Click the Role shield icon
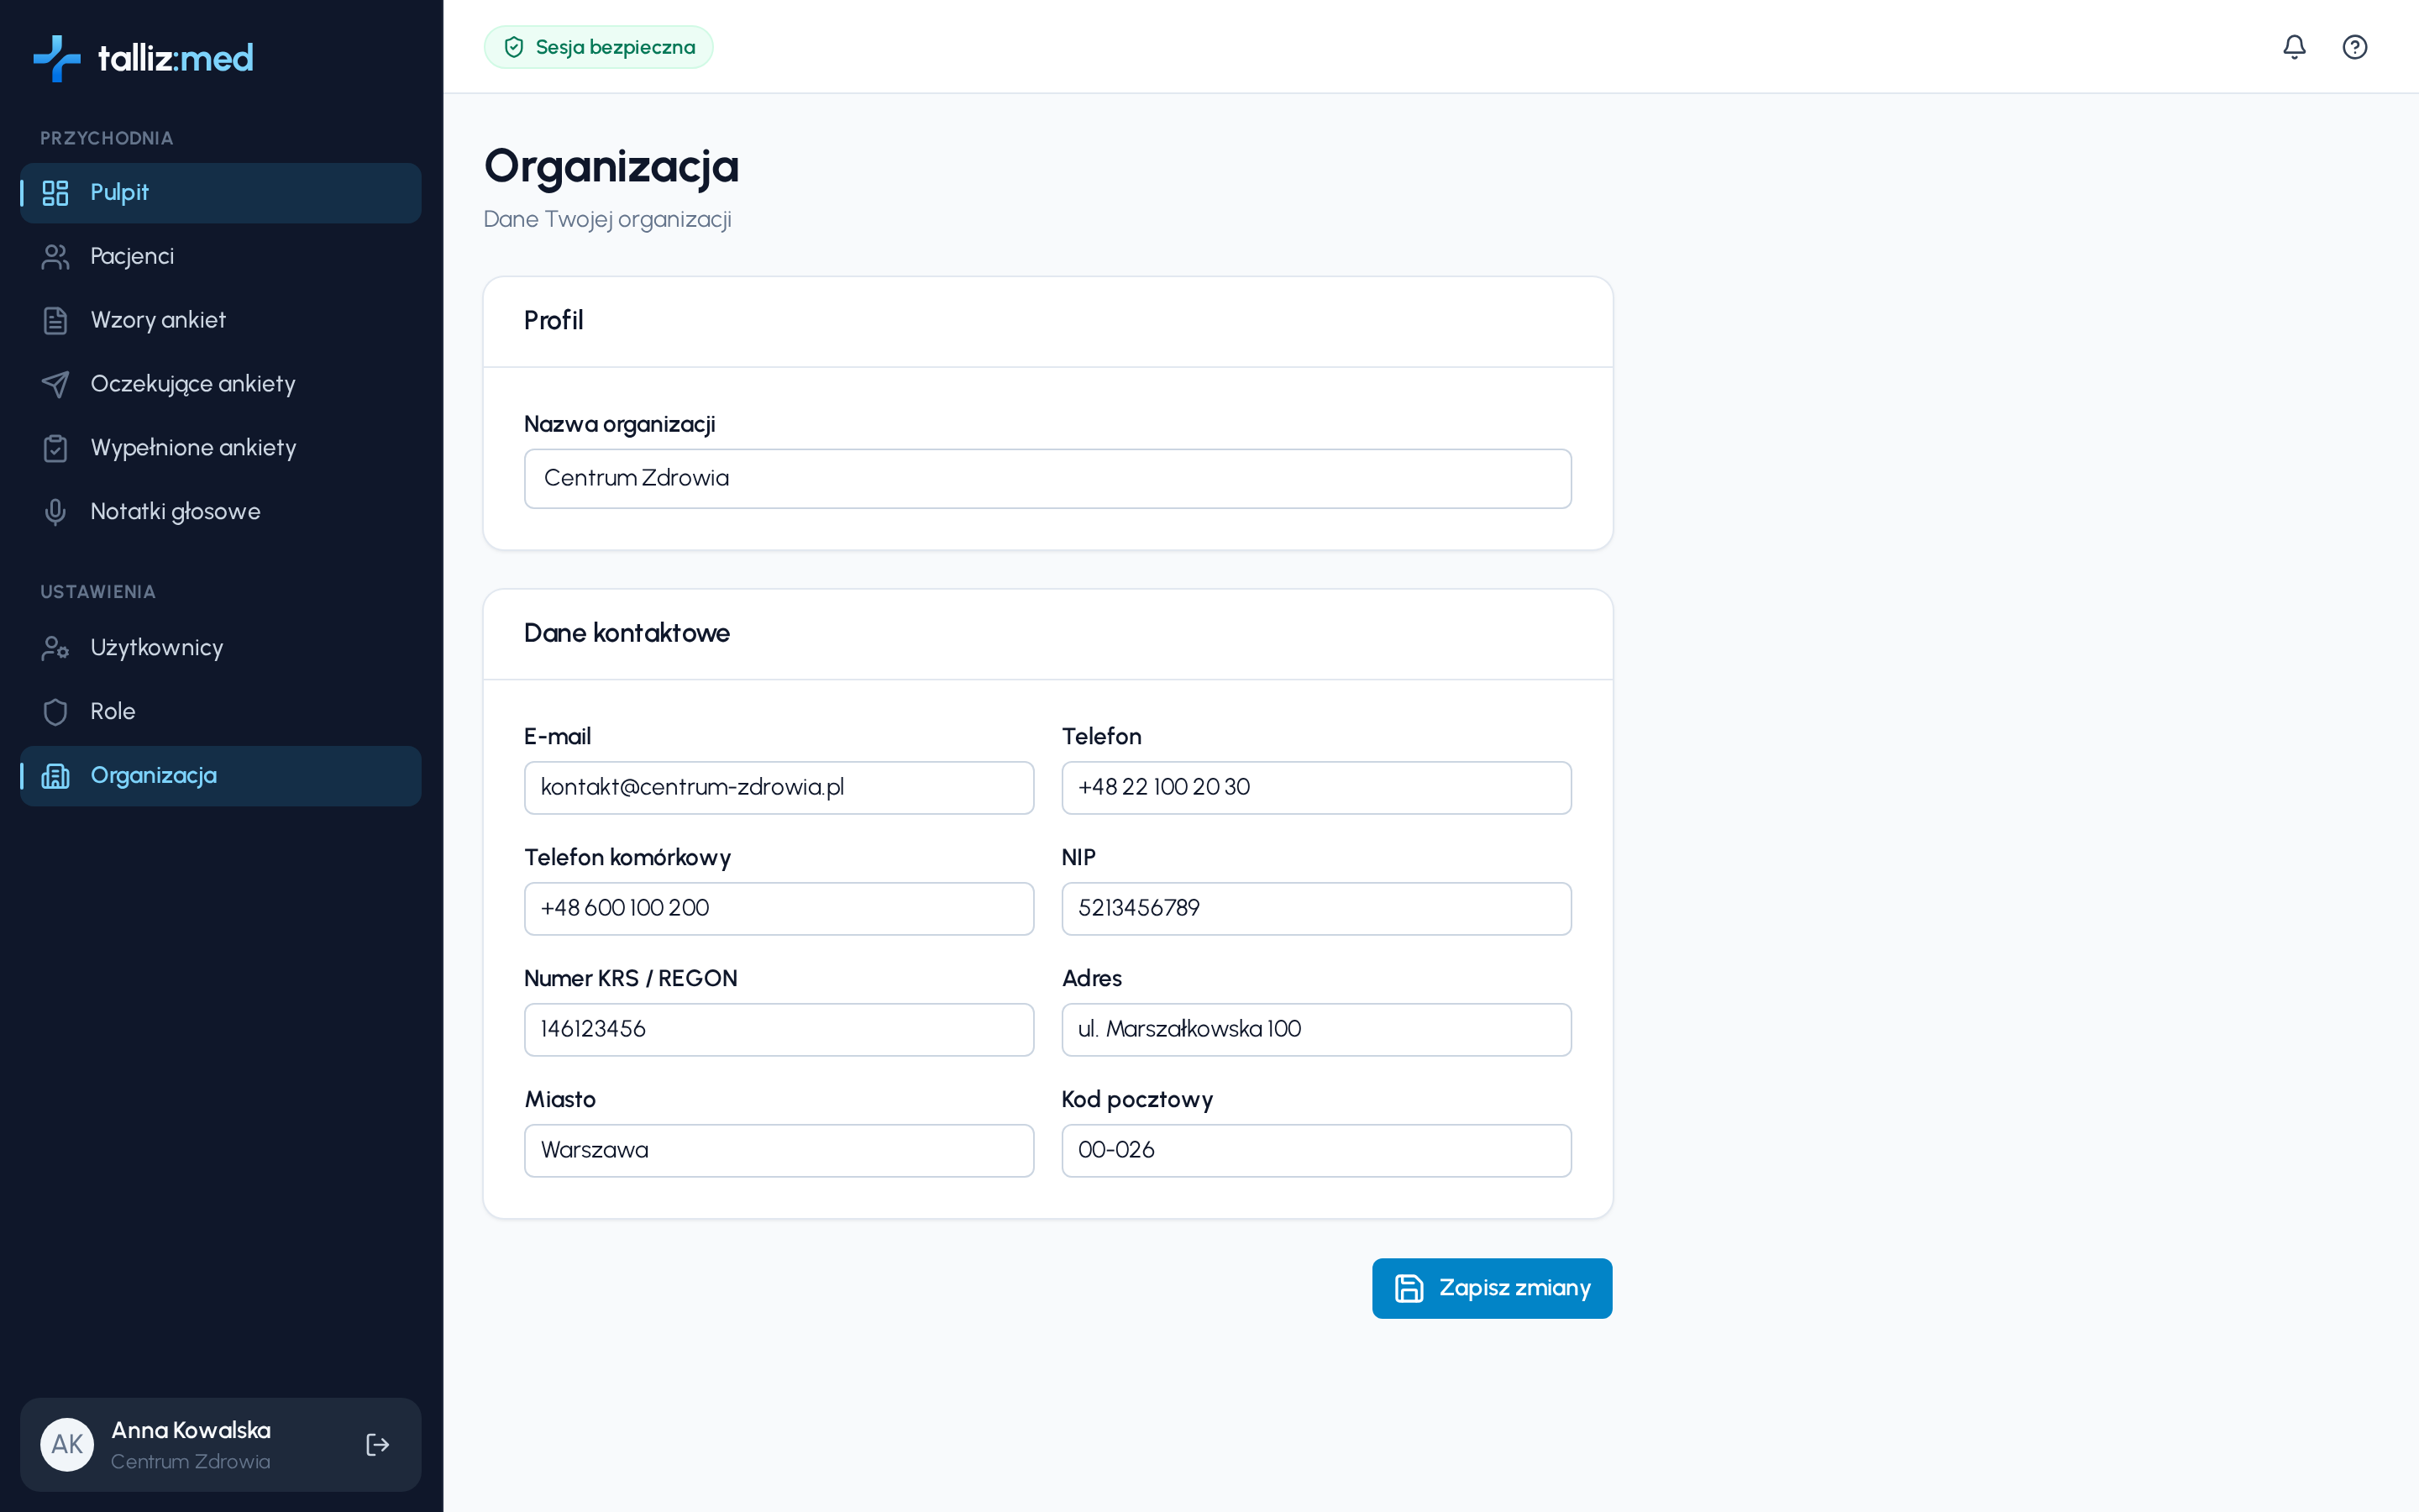This screenshot has width=2419, height=1512. tap(55, 712)
